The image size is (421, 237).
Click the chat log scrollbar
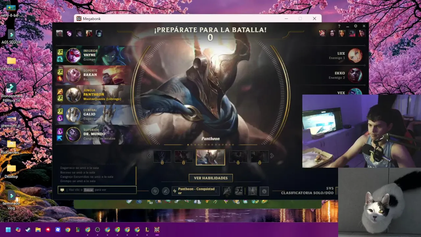tap(136, 175)
